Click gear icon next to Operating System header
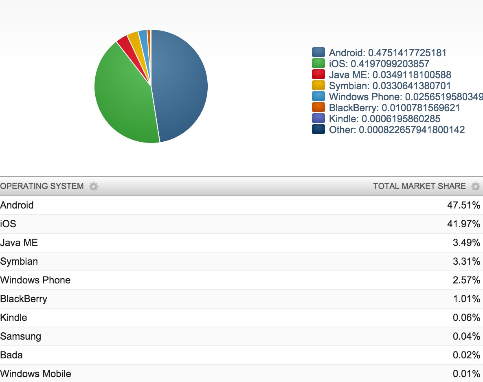 coord(93,186)
